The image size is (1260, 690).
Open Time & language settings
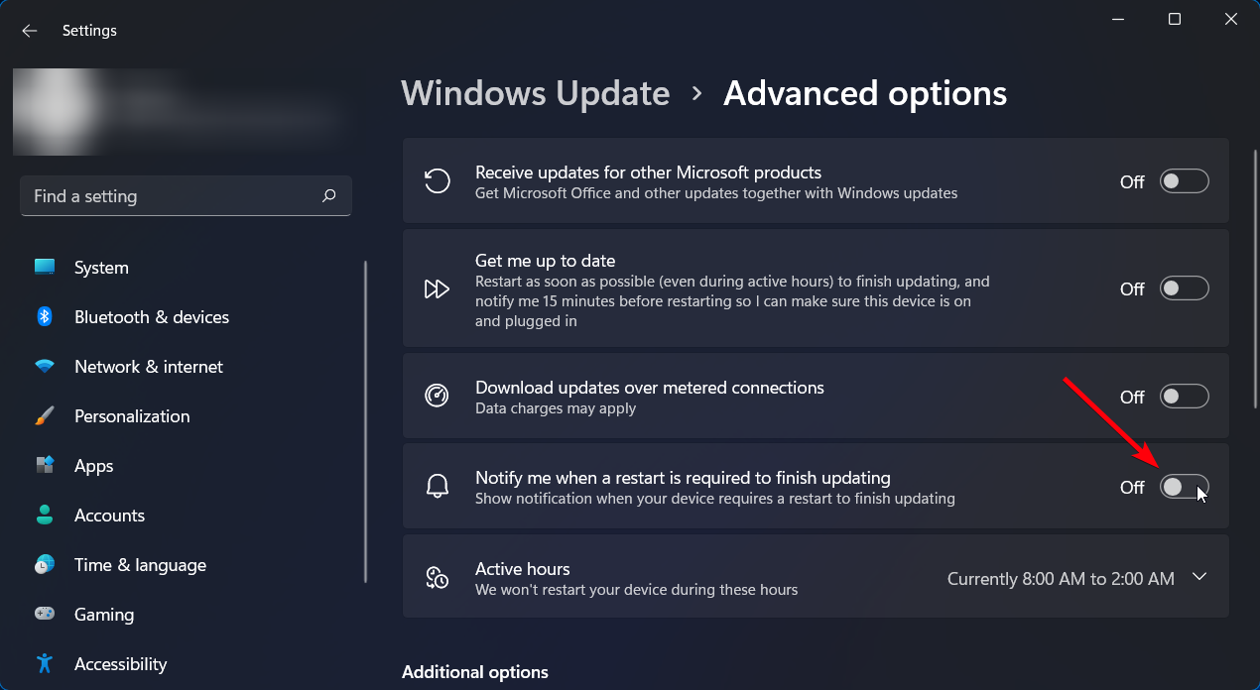point(140,565)
